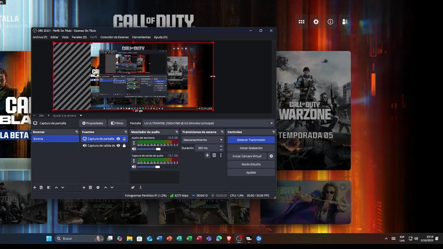
Task: Toggle lock on Captura de pantalla source
Action: click(124, 139)
